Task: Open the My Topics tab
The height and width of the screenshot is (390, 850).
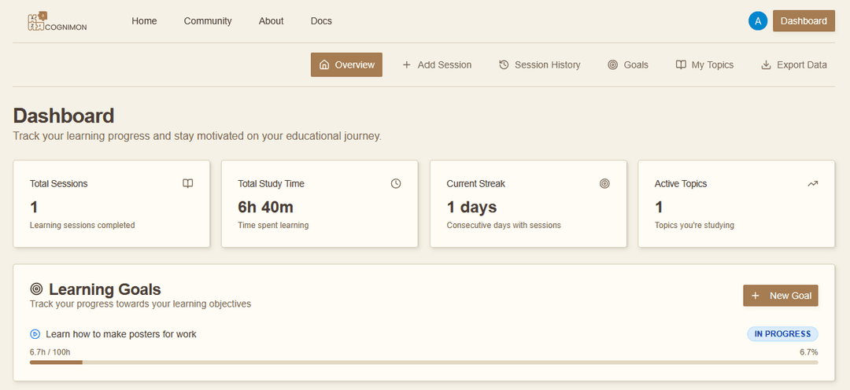Action: [x=704, y=64]
